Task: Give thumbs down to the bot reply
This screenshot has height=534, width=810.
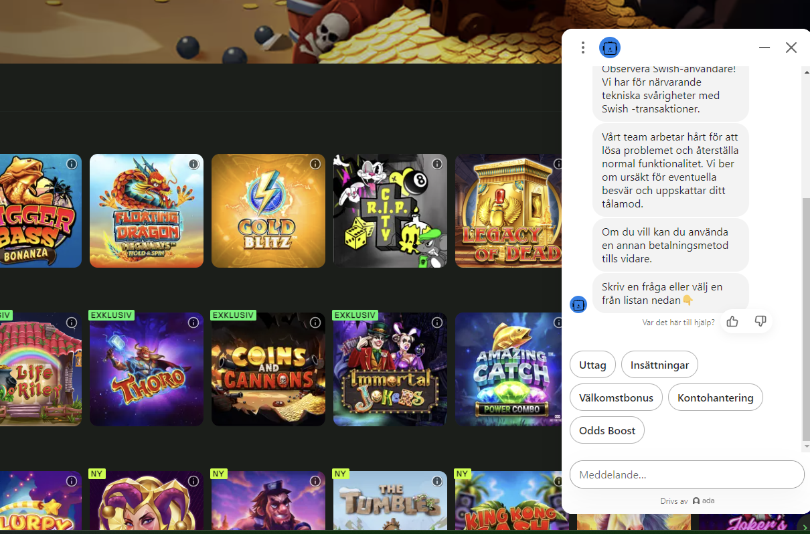Action: (x=760, y=322)
